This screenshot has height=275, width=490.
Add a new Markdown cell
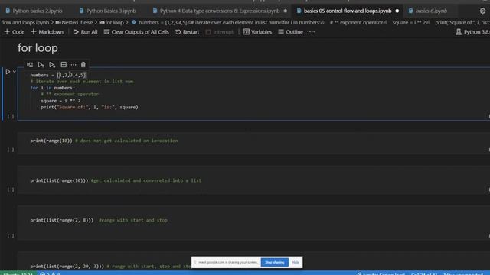(x=47, y=32)
